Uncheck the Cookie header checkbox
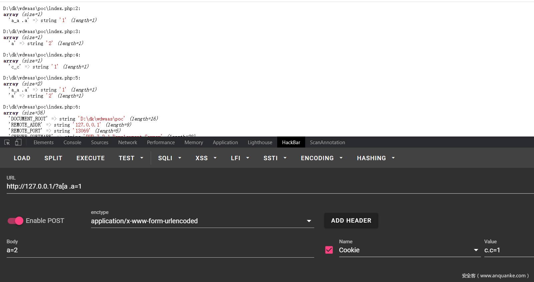 pos(329,250)
